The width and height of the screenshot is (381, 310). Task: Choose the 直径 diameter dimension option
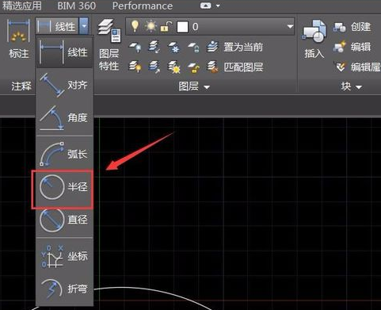pos(63,220)
